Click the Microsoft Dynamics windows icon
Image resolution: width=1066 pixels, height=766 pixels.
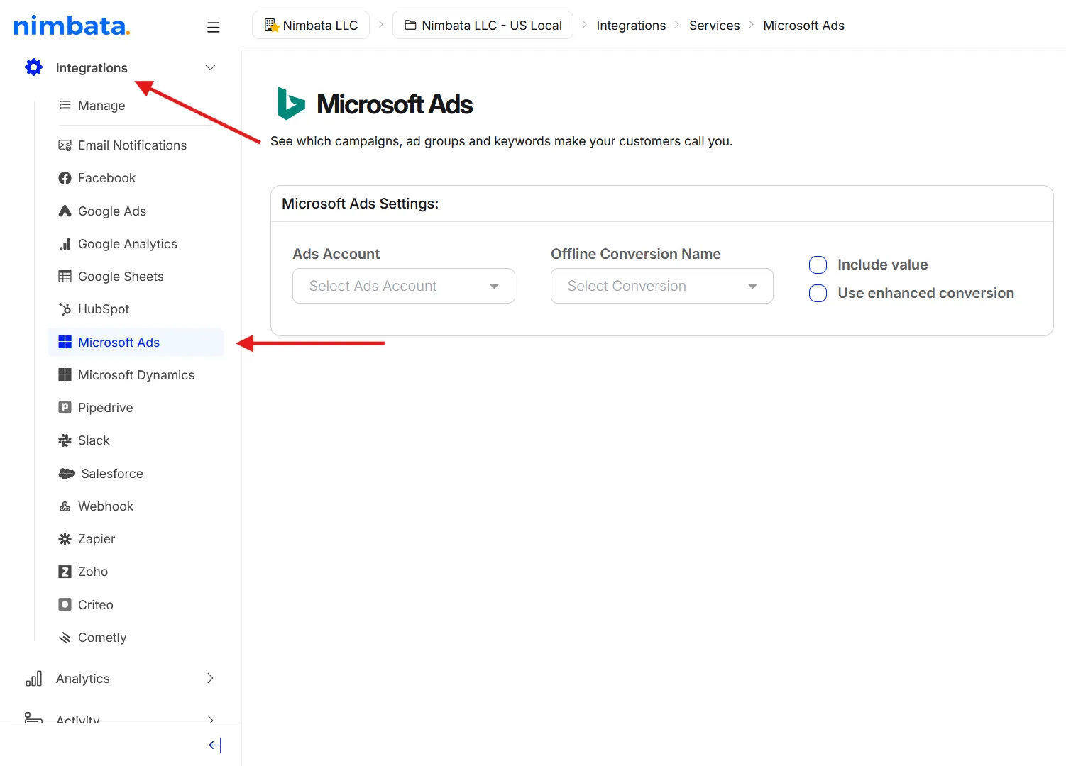click(65, 374)
